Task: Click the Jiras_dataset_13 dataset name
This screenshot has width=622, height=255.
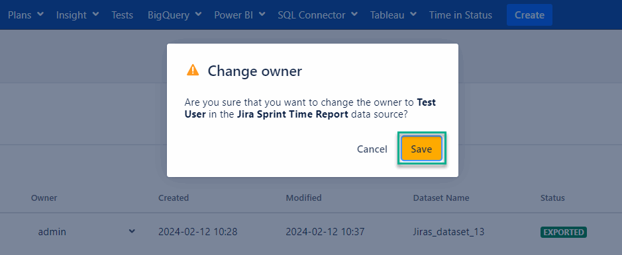Action: (x=448, y=232)
